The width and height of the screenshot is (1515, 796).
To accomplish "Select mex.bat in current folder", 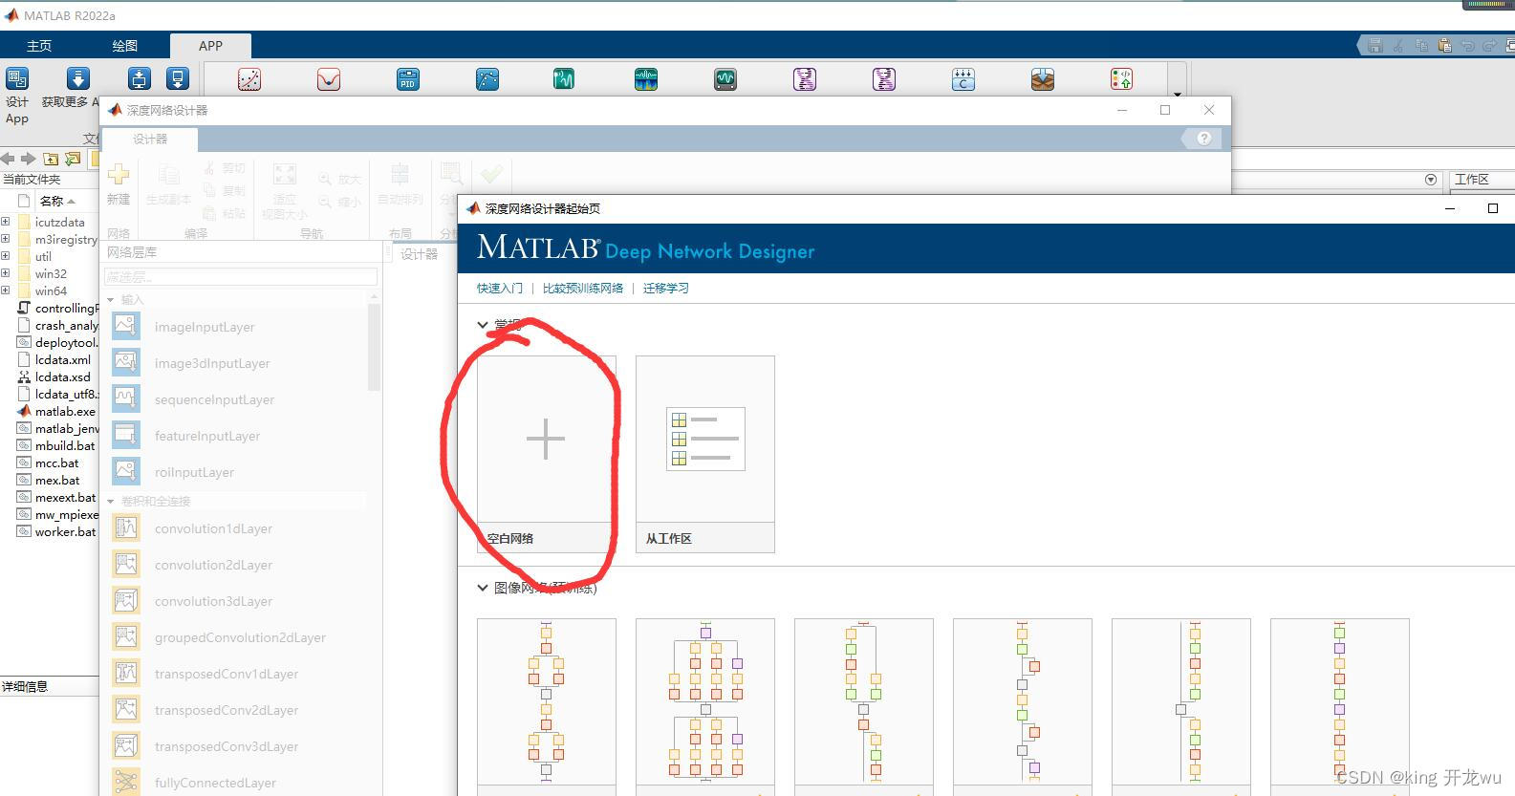I will (x=57, y=480).
